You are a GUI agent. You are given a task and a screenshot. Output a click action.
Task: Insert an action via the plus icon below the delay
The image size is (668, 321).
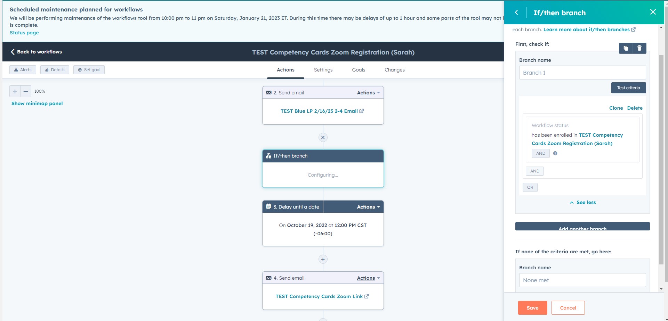pos(323,259)
